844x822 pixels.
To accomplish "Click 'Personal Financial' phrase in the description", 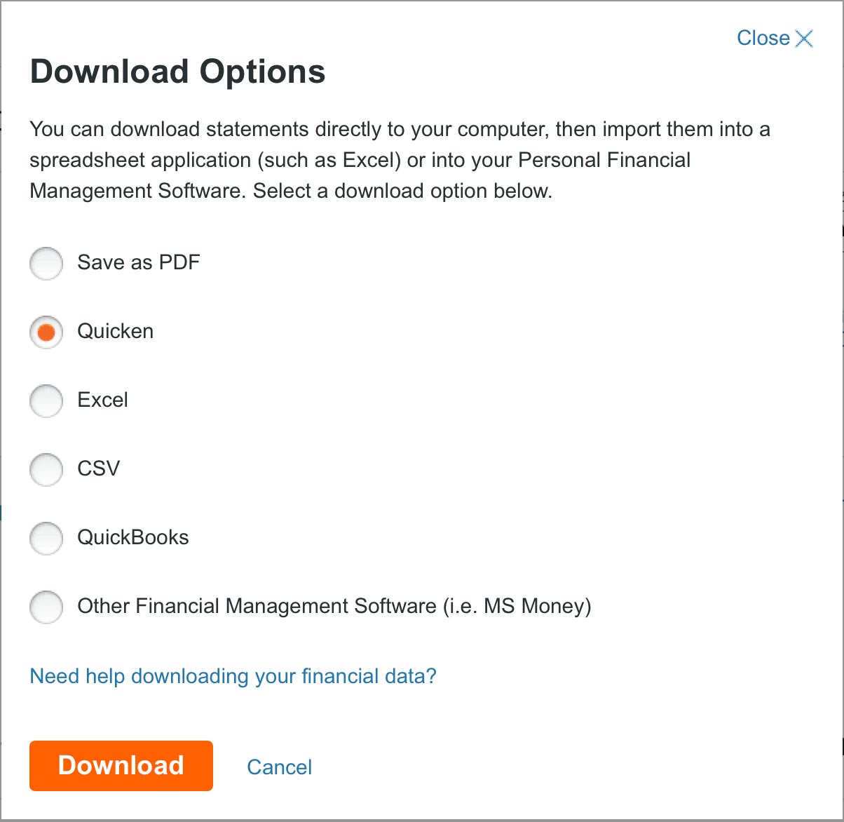I will click(x=604, y=160).
